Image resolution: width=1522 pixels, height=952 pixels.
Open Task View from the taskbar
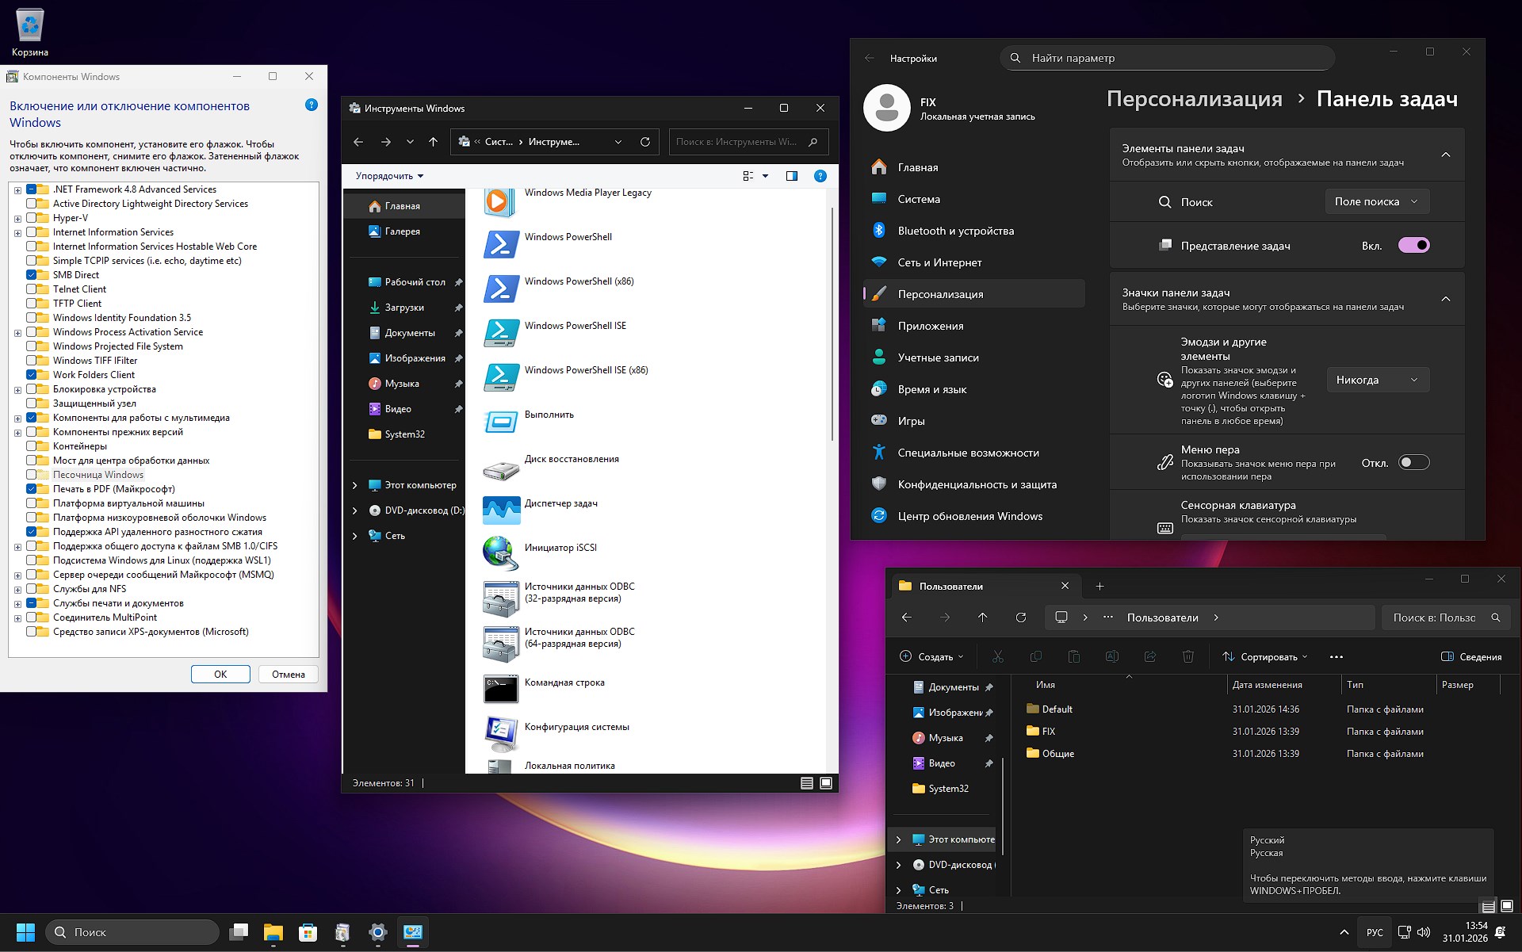coord(239,932)
